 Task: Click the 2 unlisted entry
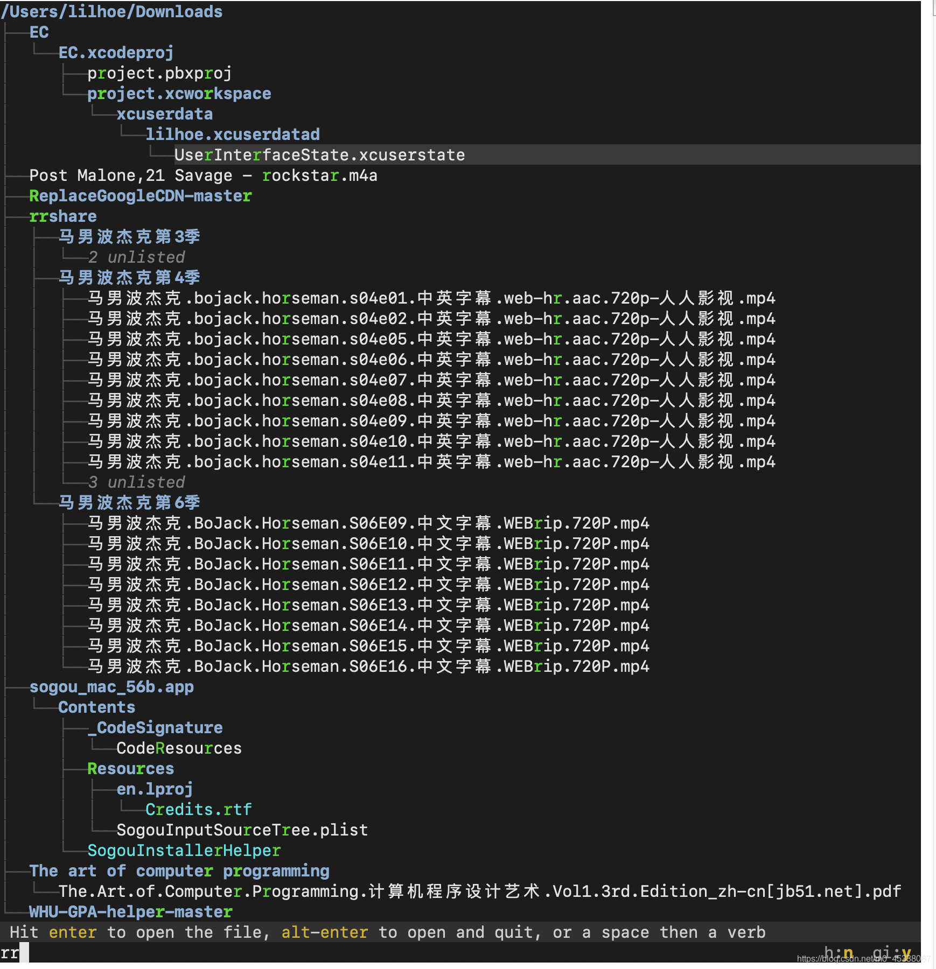point(136,257)
